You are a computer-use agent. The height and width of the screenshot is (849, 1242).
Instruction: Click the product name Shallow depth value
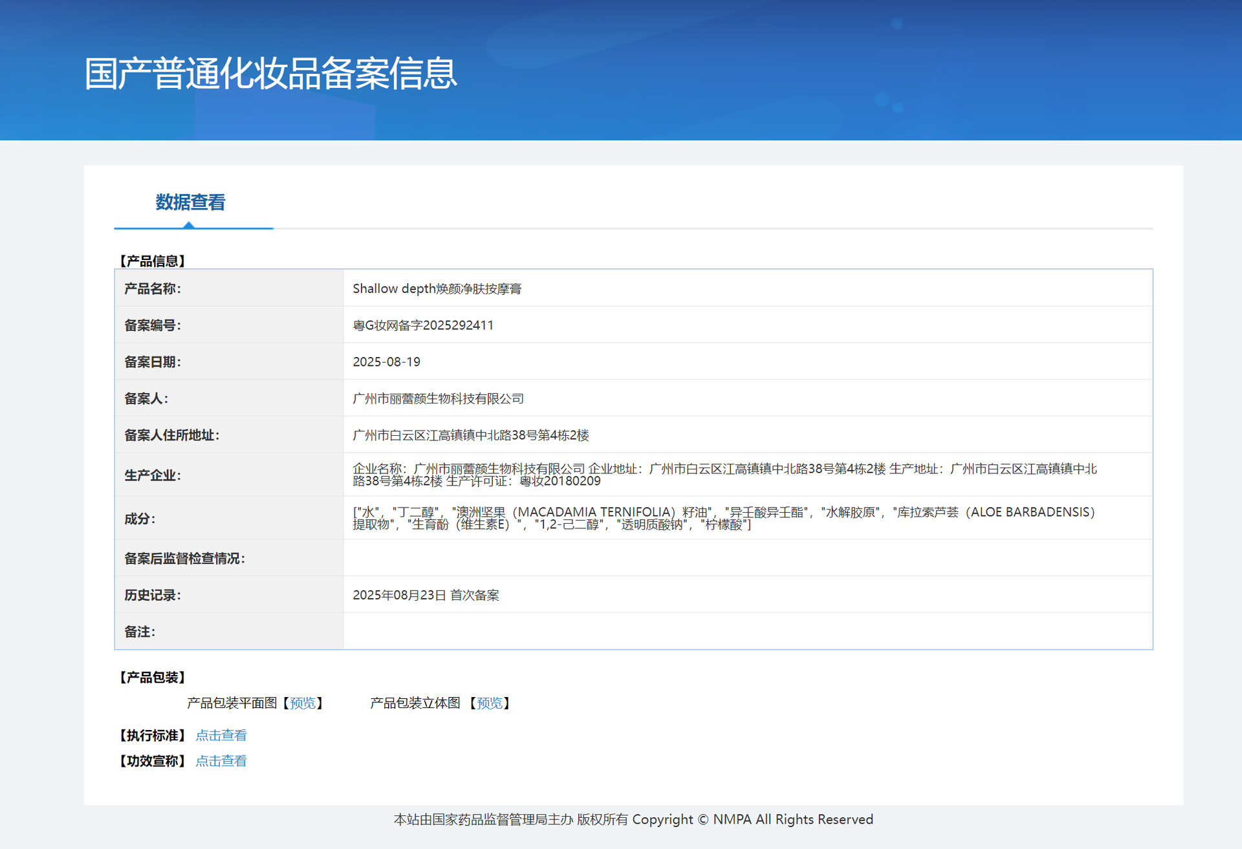437,288
